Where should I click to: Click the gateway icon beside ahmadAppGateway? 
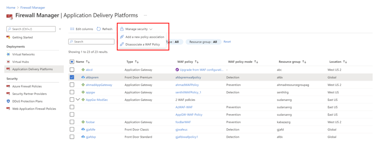coord(83,85)
